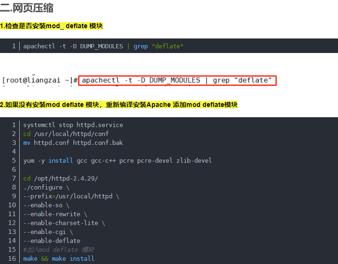Click the cd /opt/httpd-2.4.29/ line
Screen dimensions: 338x264
click(61, 179)
